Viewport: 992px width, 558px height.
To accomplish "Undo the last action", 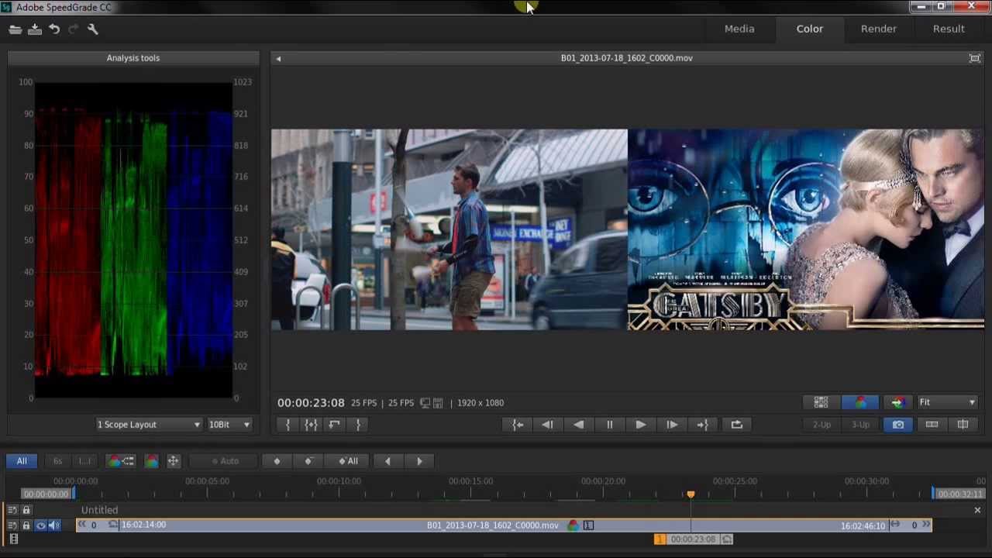I will 54,29.
